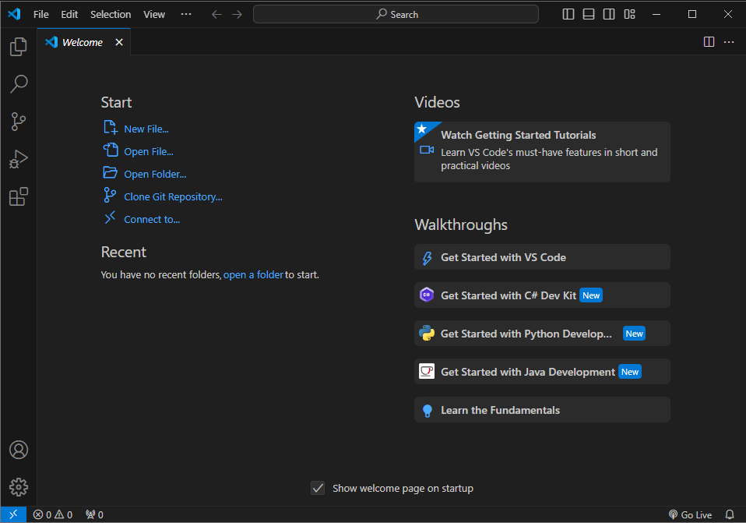Image resolution: width=746 pixels, height=523 pixels.
Task: Open Learn the Fundamentals walkthrough
Action: coord(542,410)
